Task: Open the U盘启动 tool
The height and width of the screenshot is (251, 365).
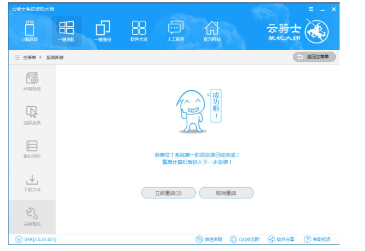Action: (30, 31)
